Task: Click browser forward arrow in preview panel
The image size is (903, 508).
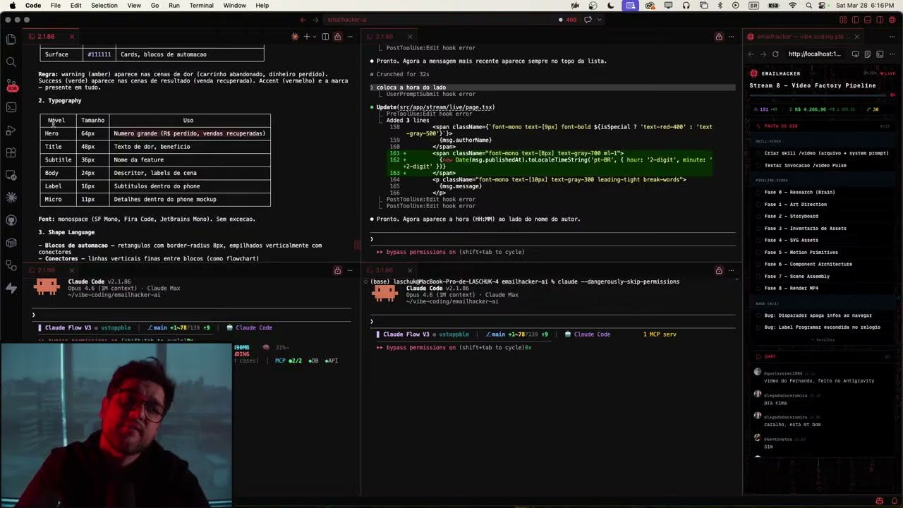Action: point(763,54)
